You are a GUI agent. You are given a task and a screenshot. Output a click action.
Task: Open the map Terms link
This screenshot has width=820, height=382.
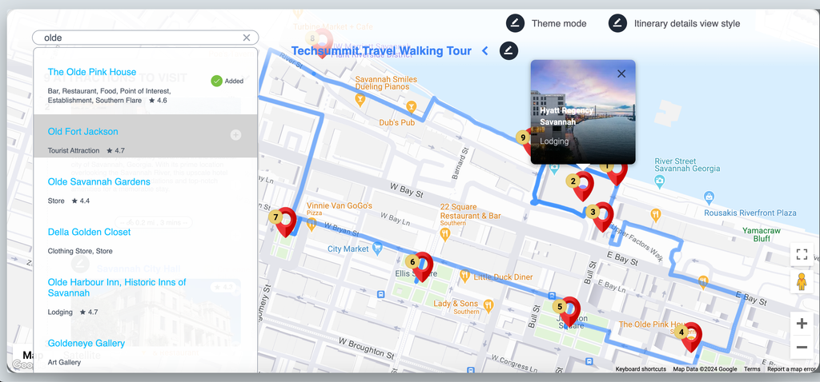pos(752,369)
